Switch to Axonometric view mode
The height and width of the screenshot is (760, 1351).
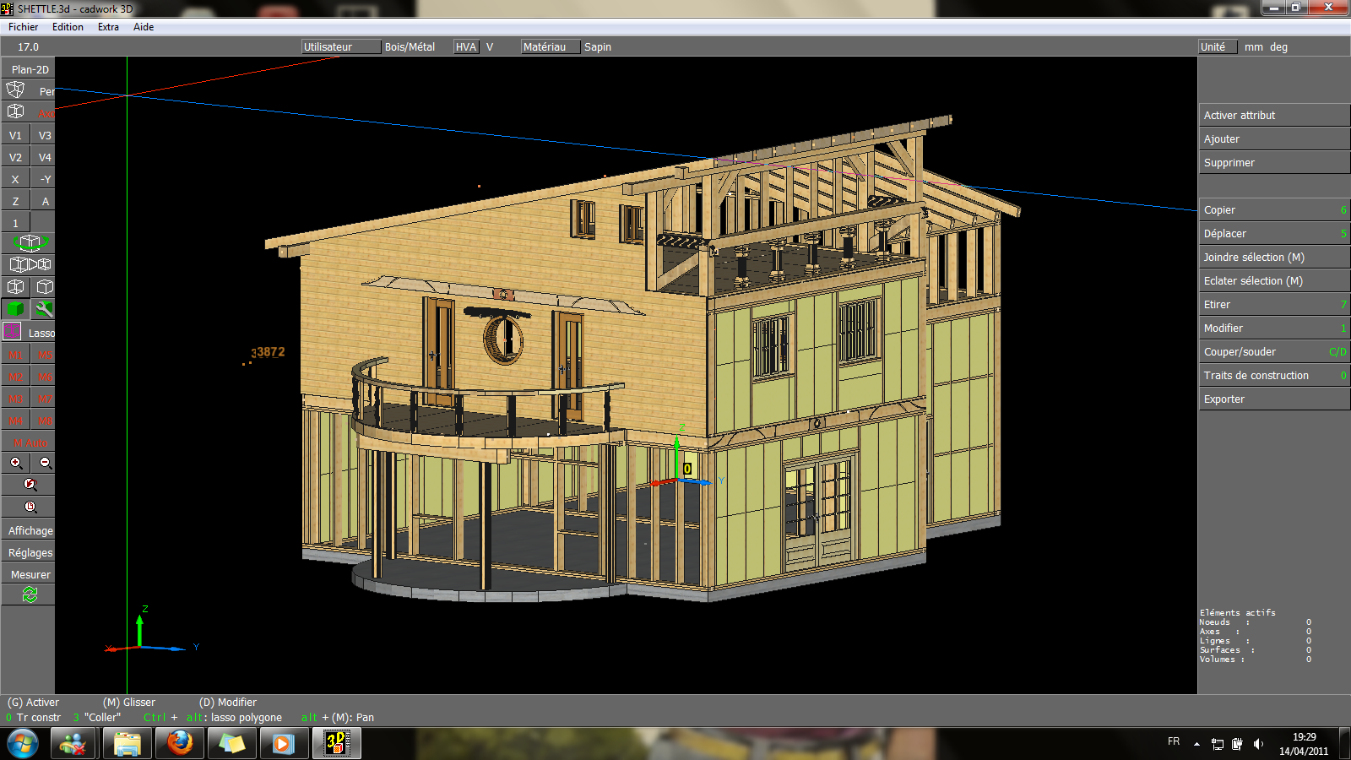coord(30,112)
